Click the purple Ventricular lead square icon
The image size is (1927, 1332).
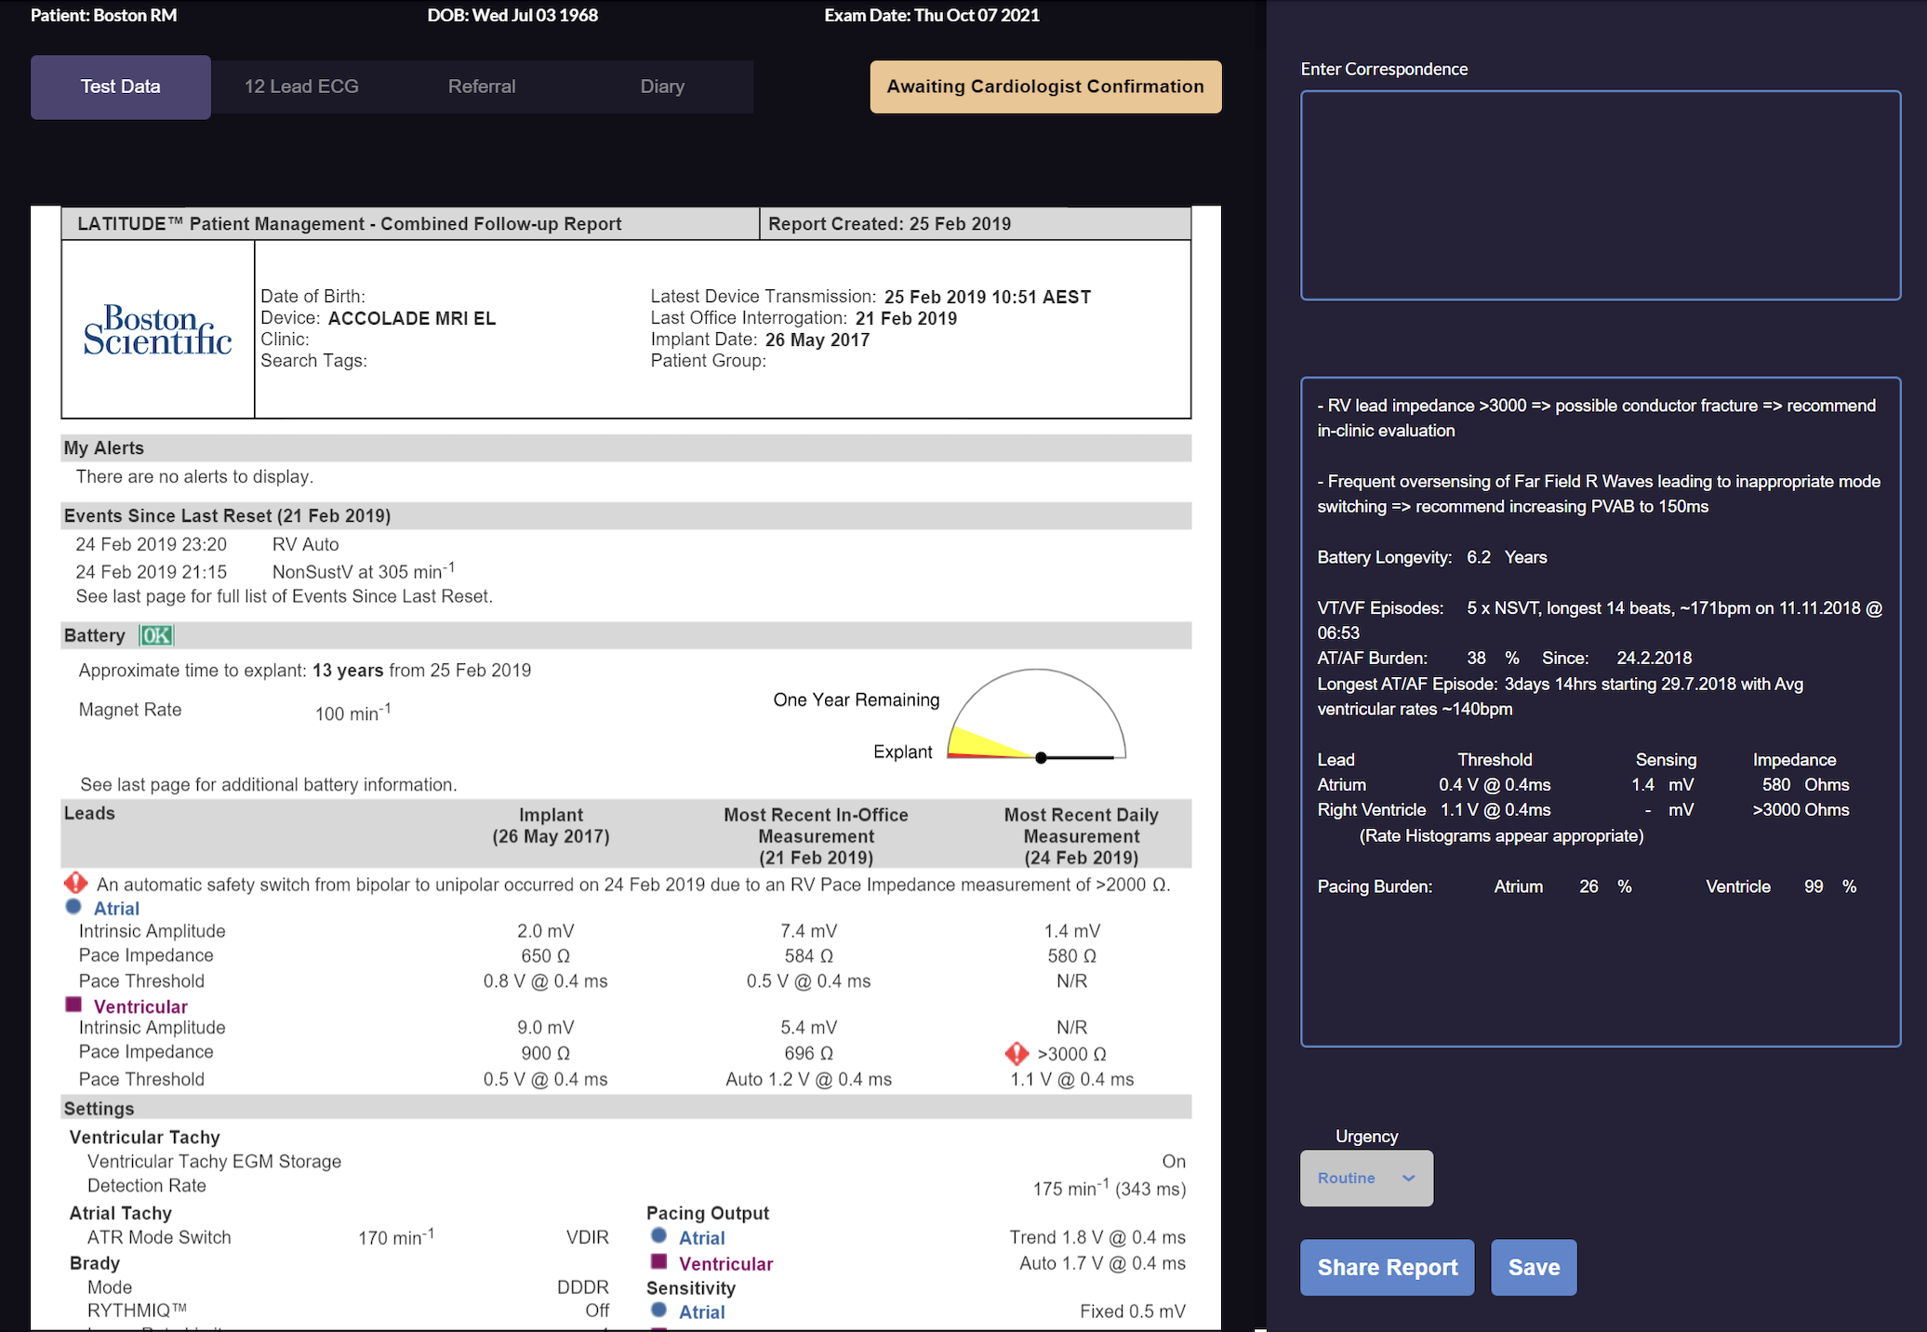tap(73, 1005)
